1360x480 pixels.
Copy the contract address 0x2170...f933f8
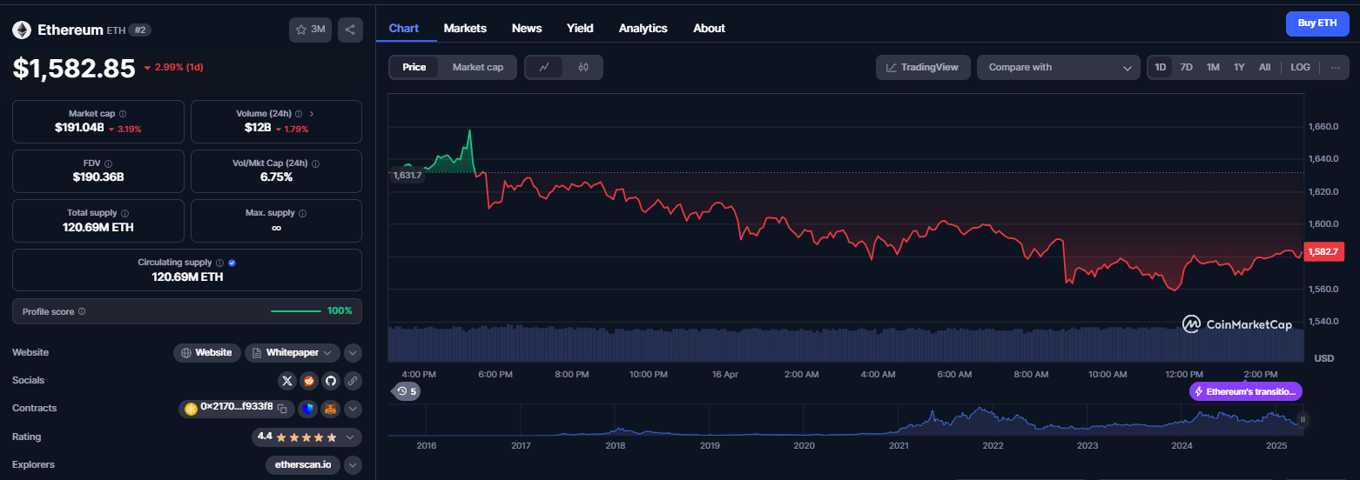(283, 408)
